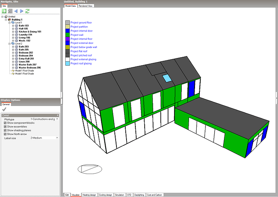Click the blue back arrow in the Navigate toolbar
The image size is (278, 197).
click(16, 11)
